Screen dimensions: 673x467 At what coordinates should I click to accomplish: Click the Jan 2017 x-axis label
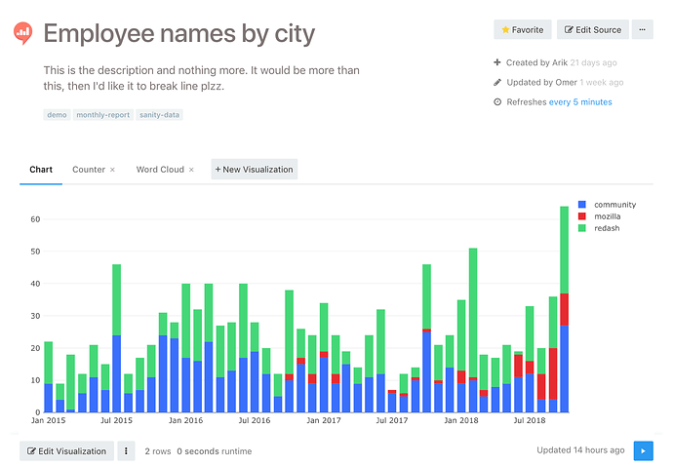pyautogui.click(x=324, y=420)
